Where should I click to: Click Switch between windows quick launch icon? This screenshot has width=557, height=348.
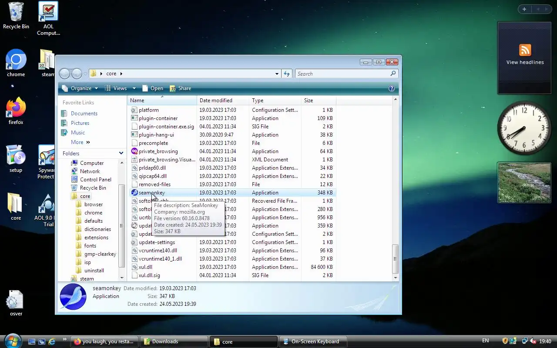(x=42, y=341)
